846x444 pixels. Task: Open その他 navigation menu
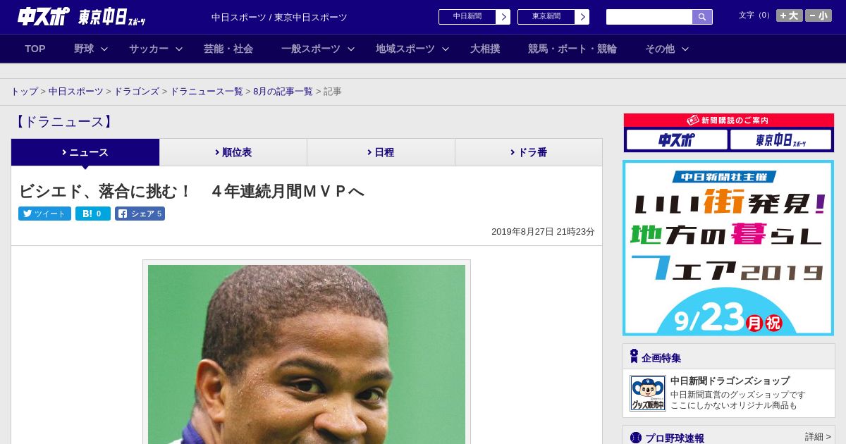(660, 49)
